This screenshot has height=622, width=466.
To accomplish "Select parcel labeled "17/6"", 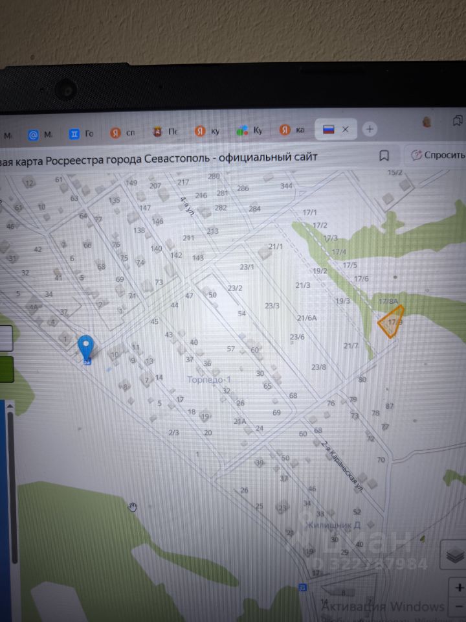I will point(361,279).
